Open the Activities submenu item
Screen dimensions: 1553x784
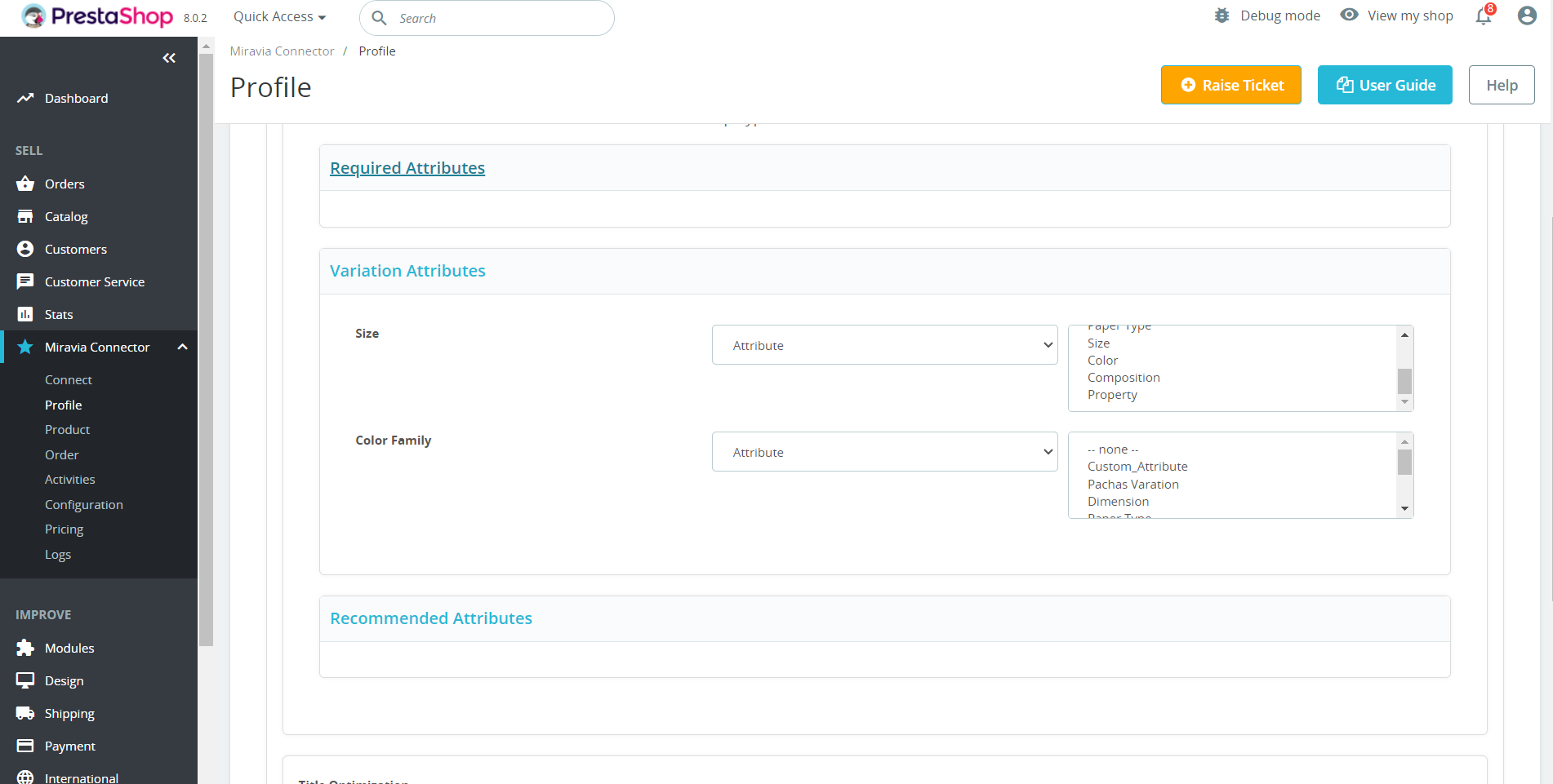pyautogui.click(x=70, y=480)
